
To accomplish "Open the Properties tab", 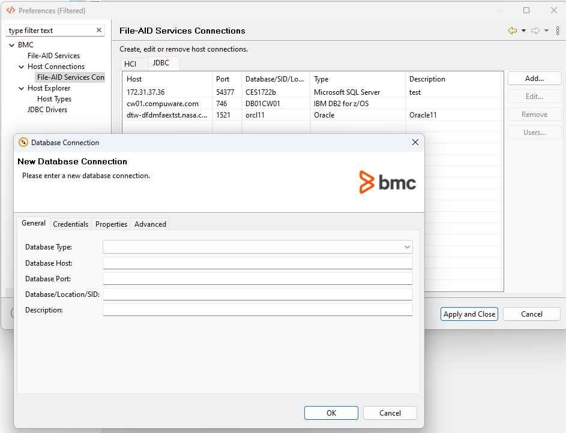I will coord(111,224).
